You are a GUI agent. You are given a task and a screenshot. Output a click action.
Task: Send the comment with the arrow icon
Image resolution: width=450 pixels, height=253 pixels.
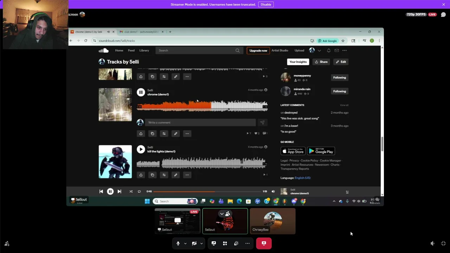coord(262,123)
